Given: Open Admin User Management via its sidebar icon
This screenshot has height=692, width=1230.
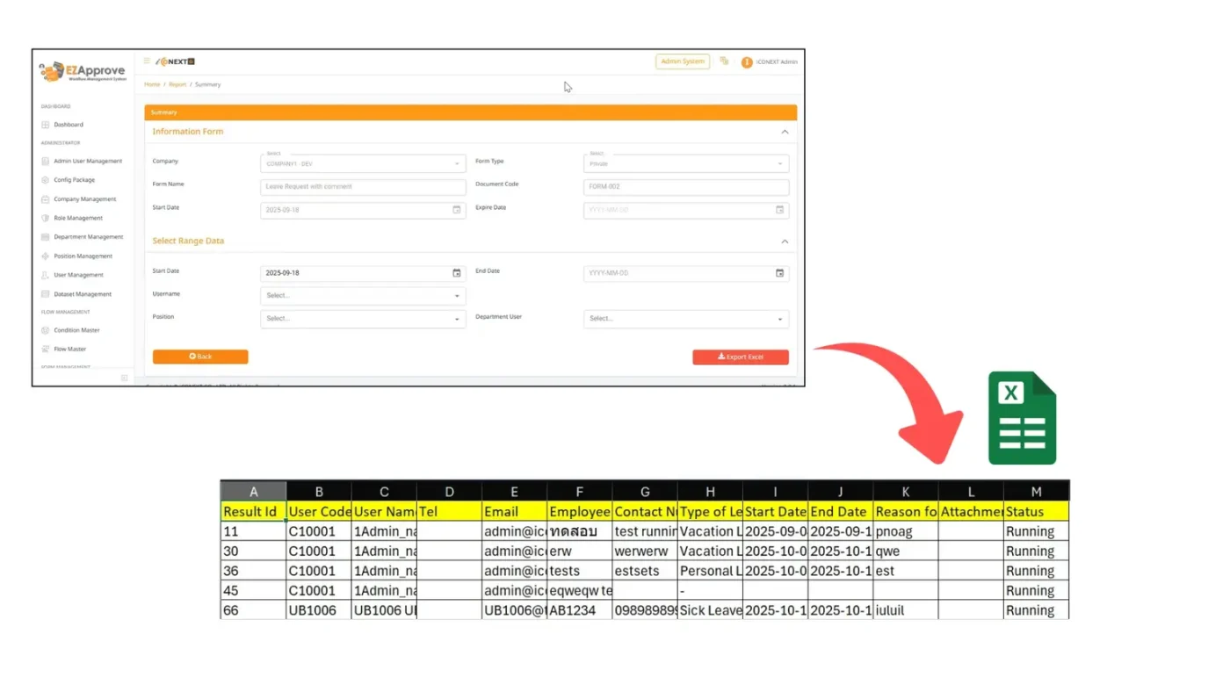Looking at the screenshot, I should click(45, 161).
